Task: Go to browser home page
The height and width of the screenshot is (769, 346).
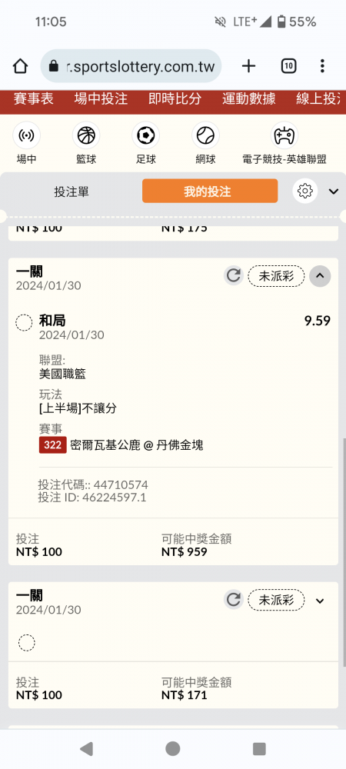Action: (20, 66)
